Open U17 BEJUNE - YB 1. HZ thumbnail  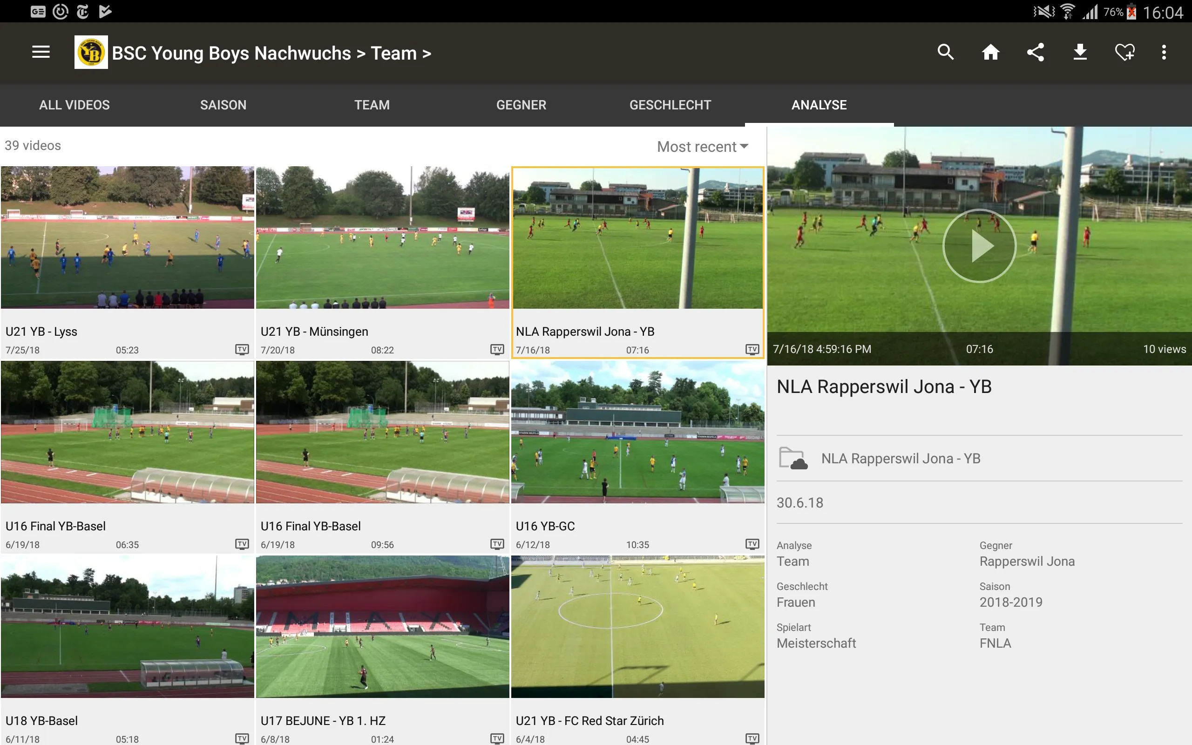tap(383, 627)
